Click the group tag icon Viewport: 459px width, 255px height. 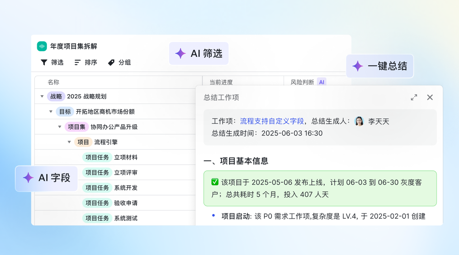coord(111,62)
